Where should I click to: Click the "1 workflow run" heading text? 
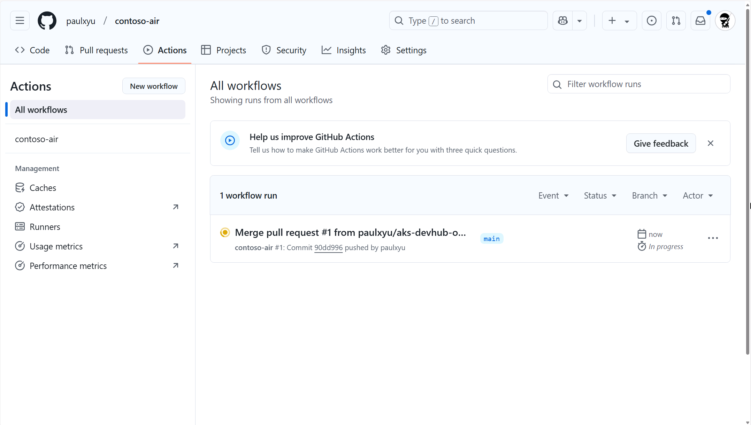tap(248, 195)
